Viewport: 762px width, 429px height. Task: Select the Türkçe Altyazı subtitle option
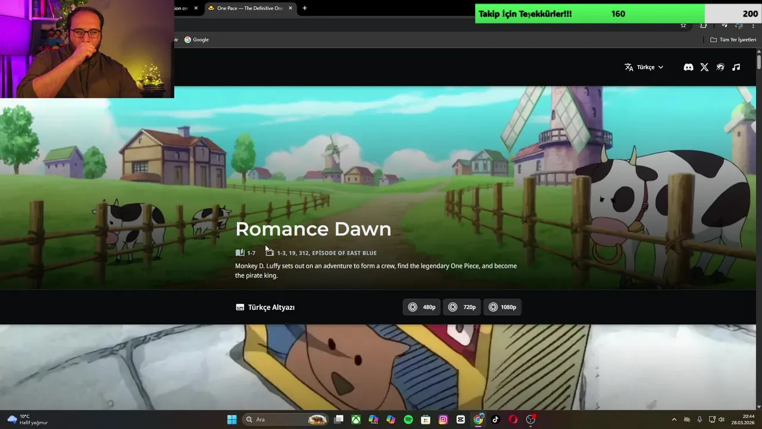(x=266, y=307)
